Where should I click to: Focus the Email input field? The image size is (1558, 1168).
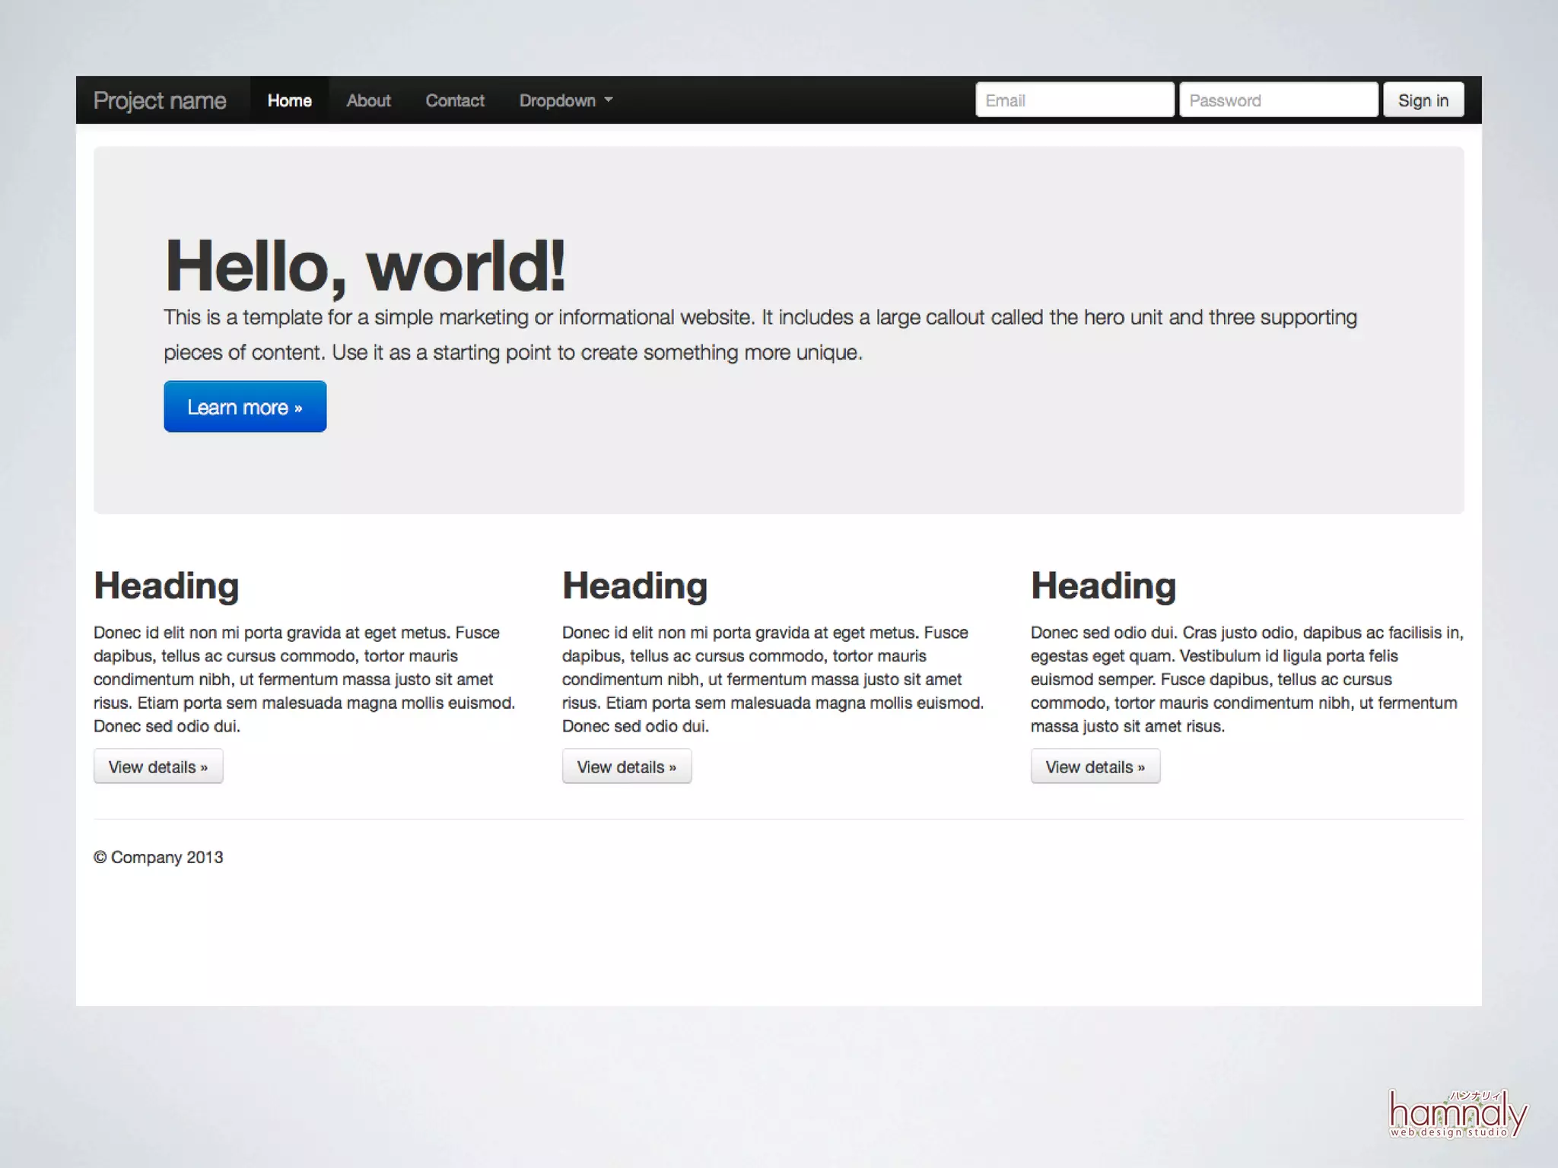click(x=1074, y=100)
